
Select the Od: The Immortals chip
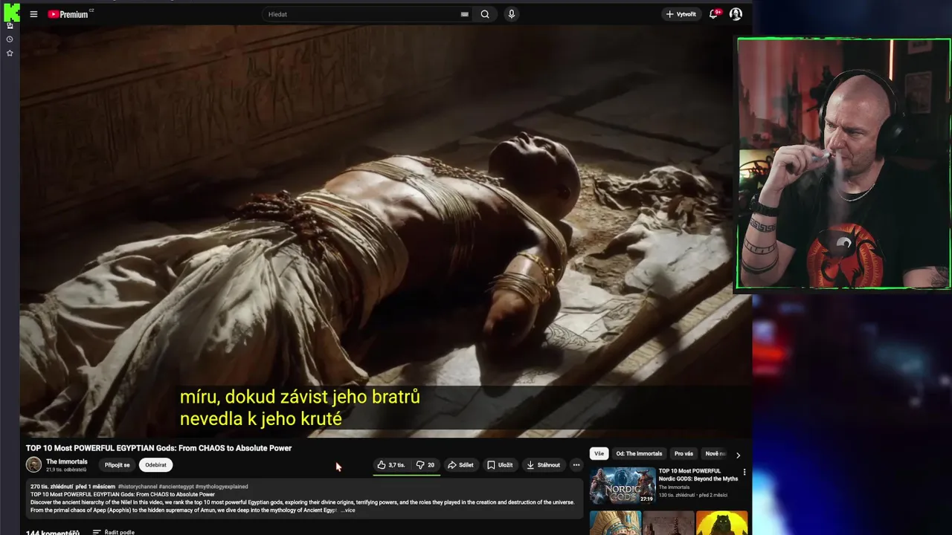pyautogui.click(x=639, y=454)
